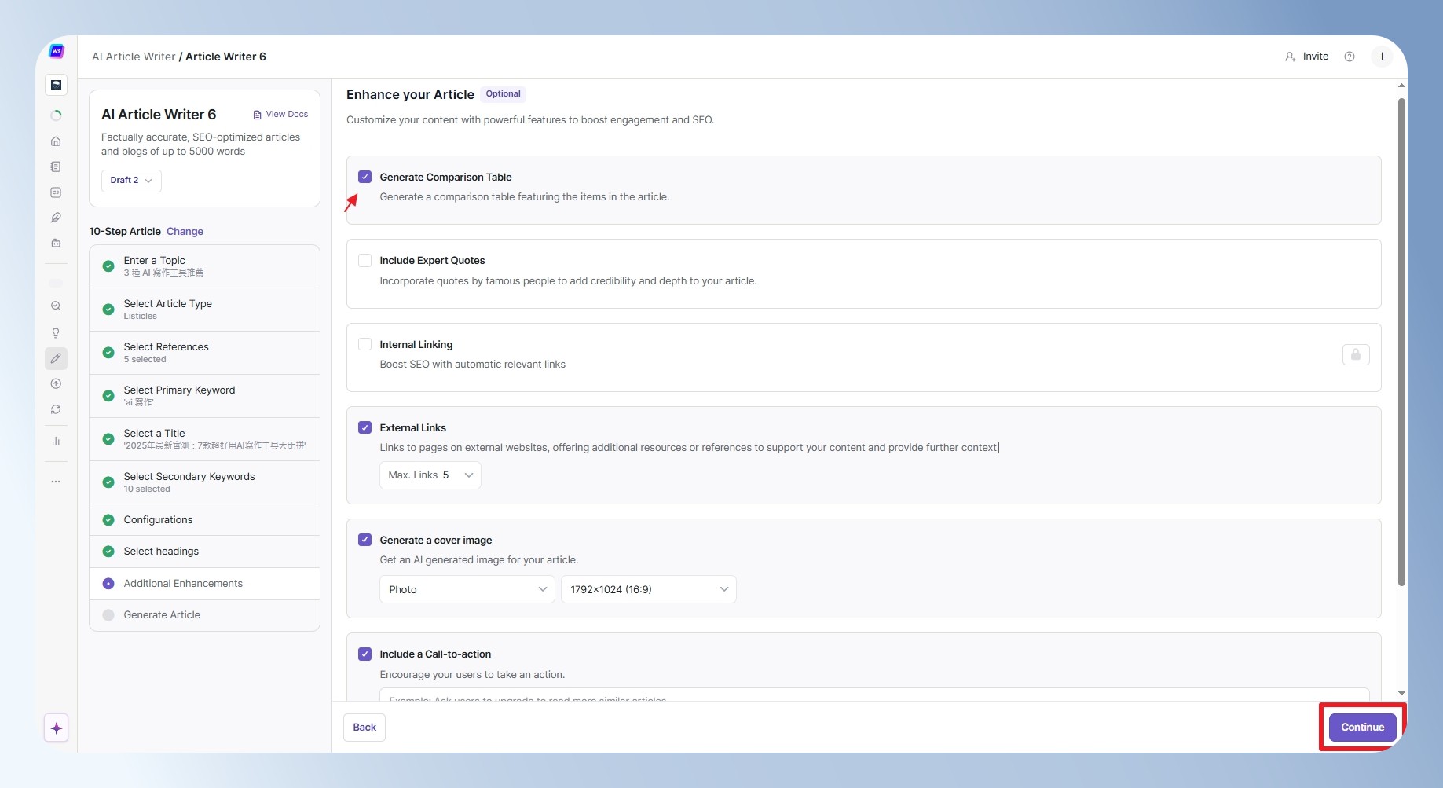Click the Back button
Viewport: 1443px width, 788px height.
pos(364,728)
